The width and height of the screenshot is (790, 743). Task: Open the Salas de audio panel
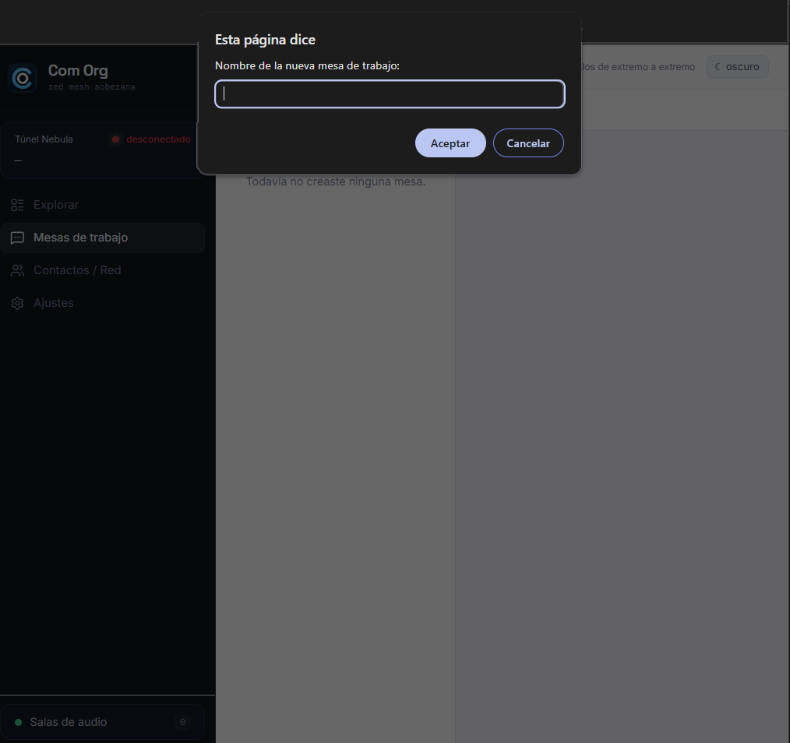(x=103, y=722)
